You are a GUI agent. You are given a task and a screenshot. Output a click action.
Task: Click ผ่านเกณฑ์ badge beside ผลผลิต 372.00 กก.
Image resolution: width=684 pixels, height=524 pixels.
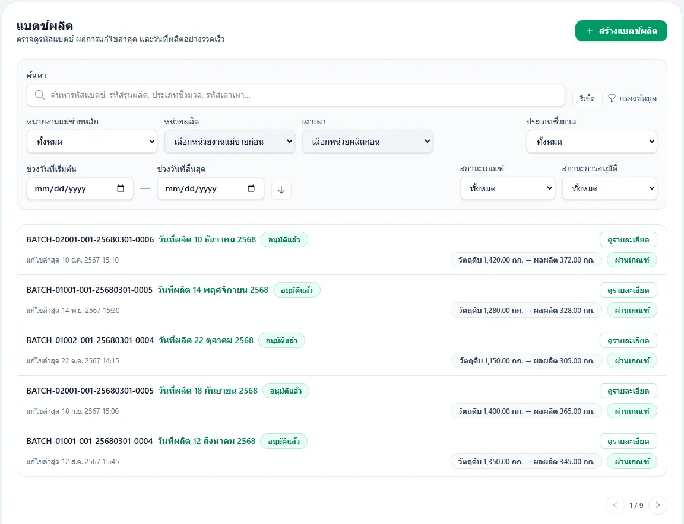click(632, 260)
